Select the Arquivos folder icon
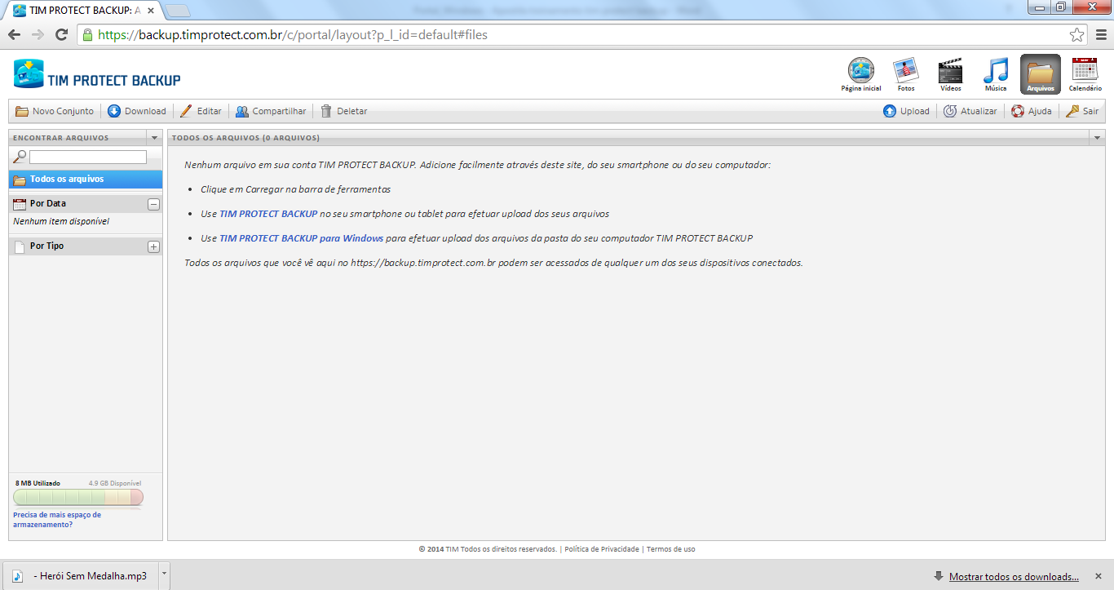The height and width of the screenshot is (590, 1114). click(1041, 74)
